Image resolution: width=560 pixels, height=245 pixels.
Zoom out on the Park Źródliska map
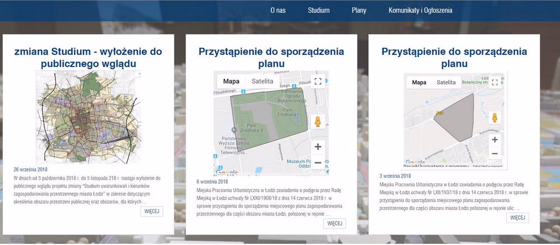tap(318, 162)
